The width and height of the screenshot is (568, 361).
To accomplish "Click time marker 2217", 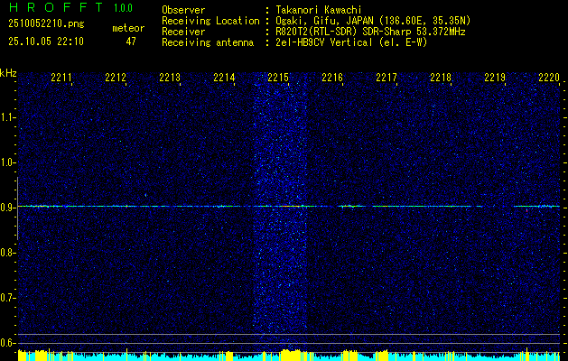I will pyautogui.click(x=386, y=77).
